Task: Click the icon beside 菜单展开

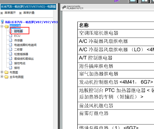Action: tap(2, 13)
